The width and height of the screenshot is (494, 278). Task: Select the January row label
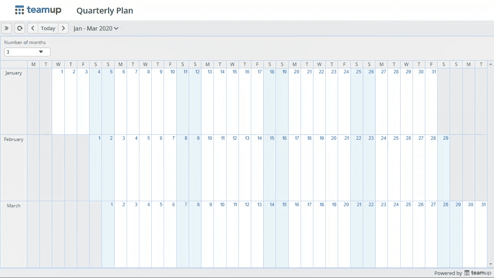[14, 73]
